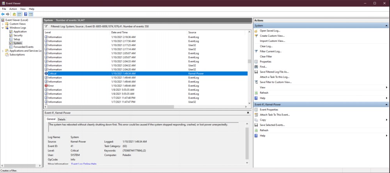Image resolution: width=390 pixels, height=173 pixels.
Task: Open the Security log in tree
Action: point(18,36)
